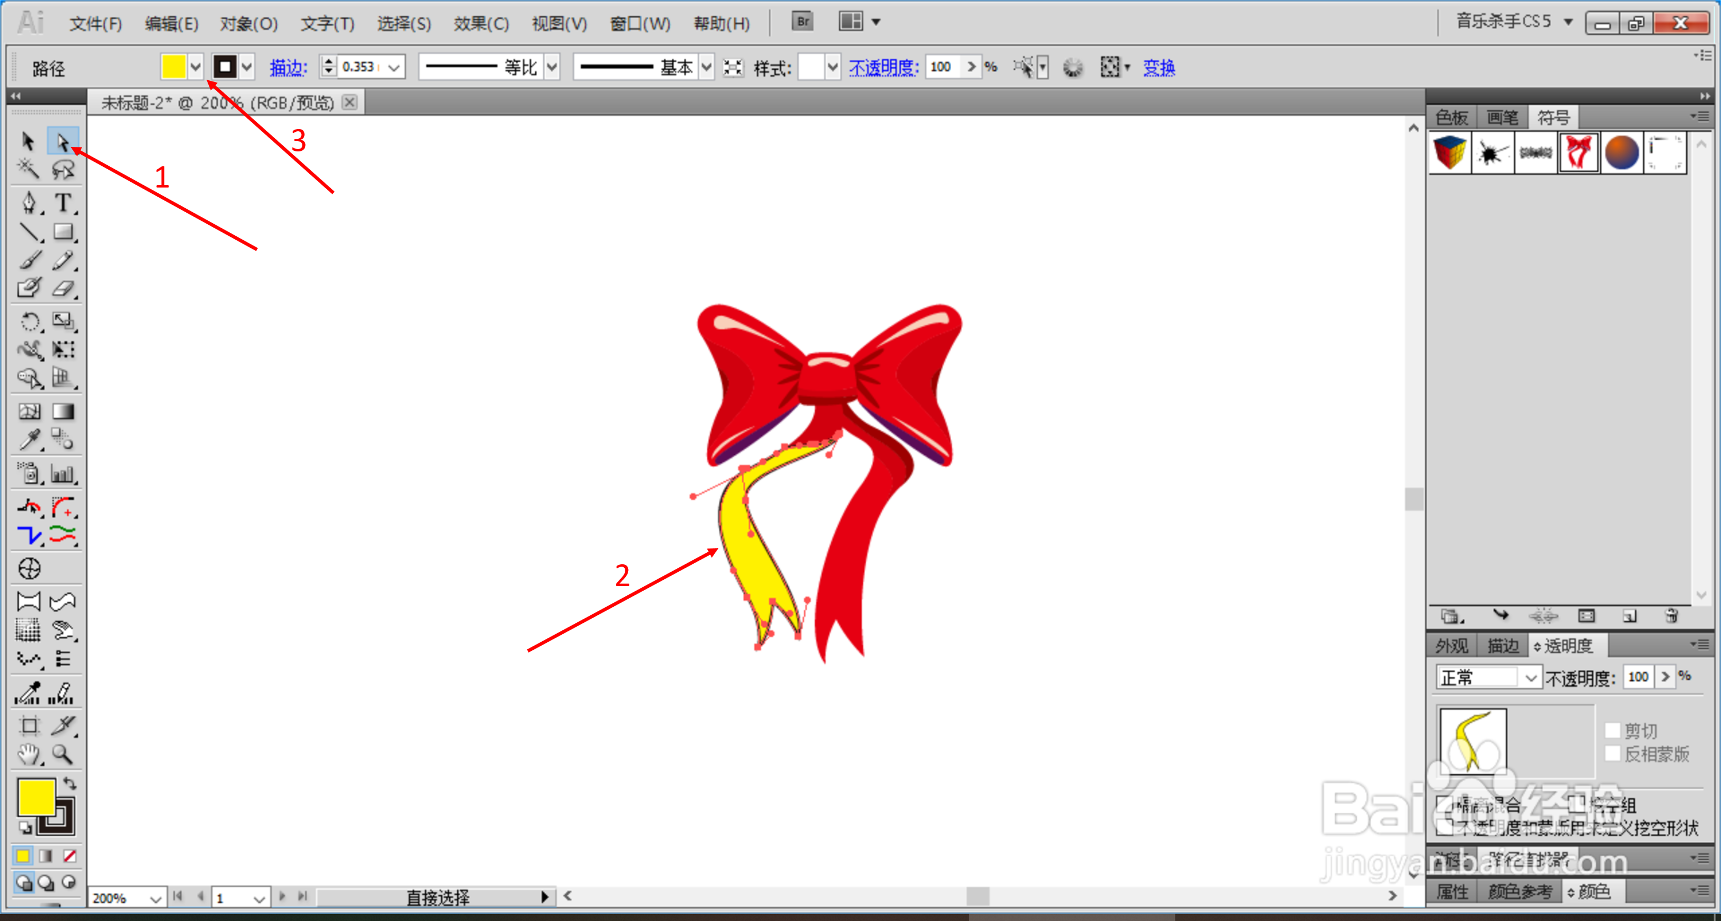The width and height of the screenshot is (1721, 921).
Task: Toggle opacity and mask define knockout checkbox
Action: point(1444,828)
